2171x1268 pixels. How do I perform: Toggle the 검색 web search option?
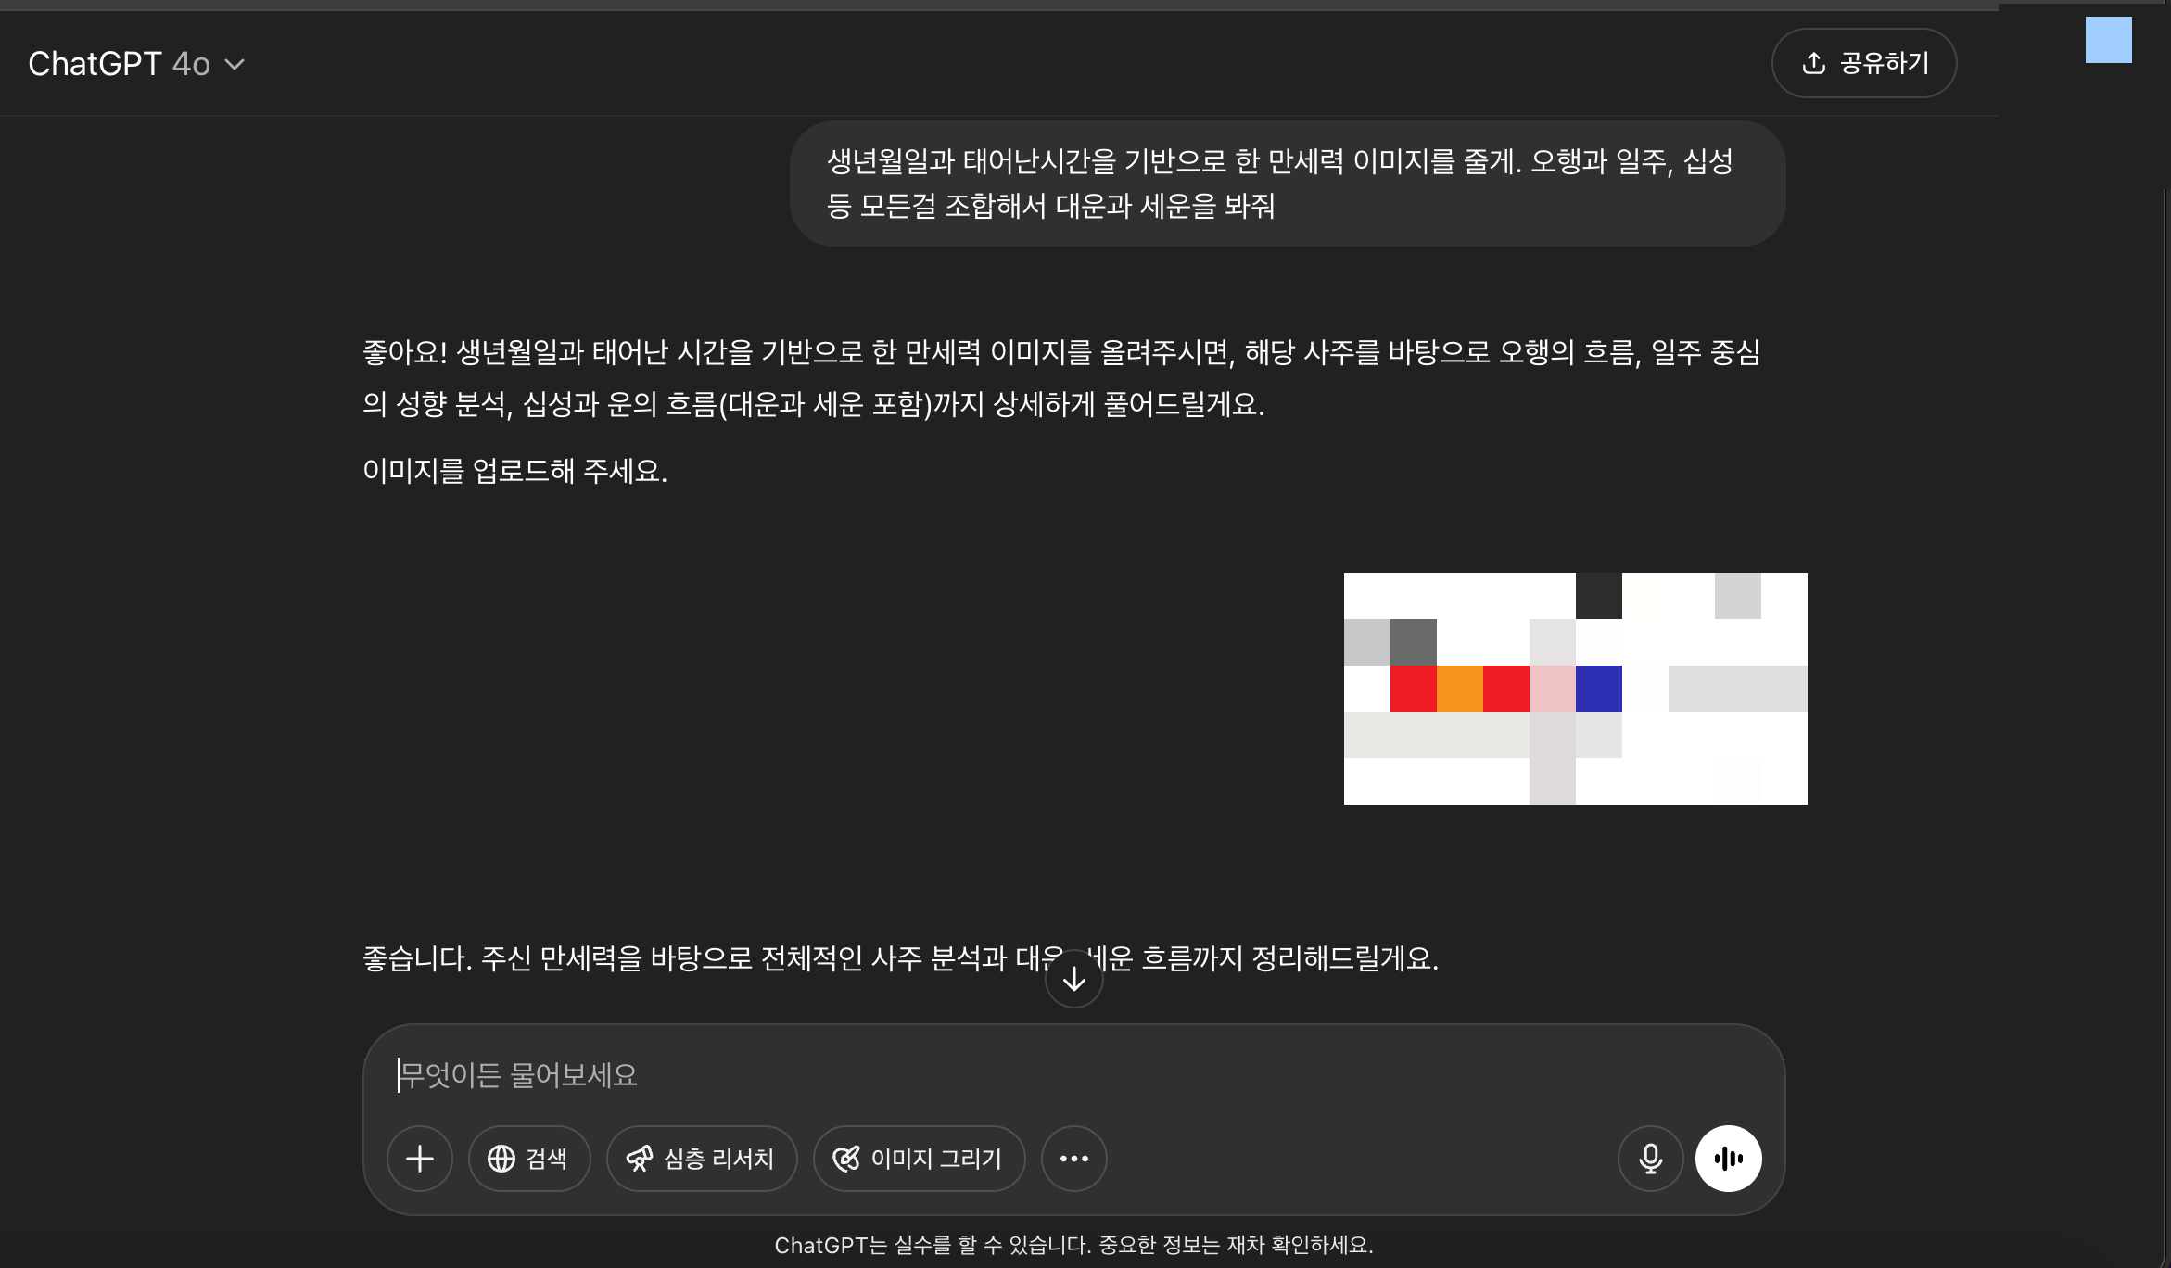click(x=529, y=1159)
